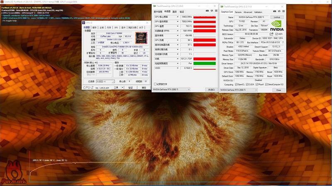
Task: Toggle the PhysX checkbox
Action: [257, 85]
